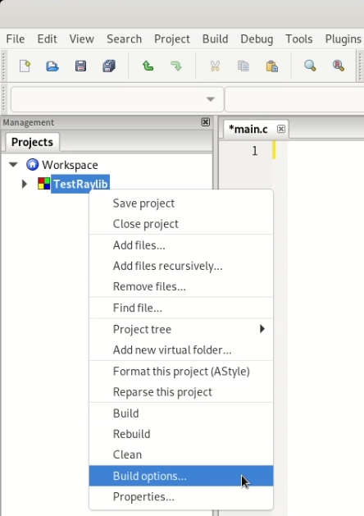Image resolution: width=364 pixels, height=516 pixels.
Task: Undo with the green back arrow icon
Action: pyautogui.click(x=148, y=66)
